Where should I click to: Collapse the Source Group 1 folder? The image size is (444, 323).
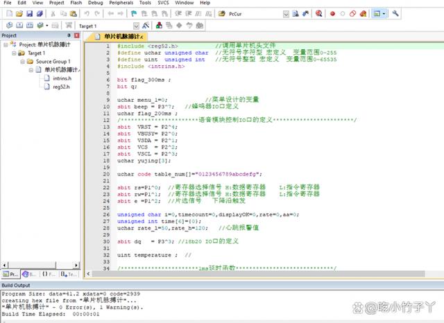22,61
